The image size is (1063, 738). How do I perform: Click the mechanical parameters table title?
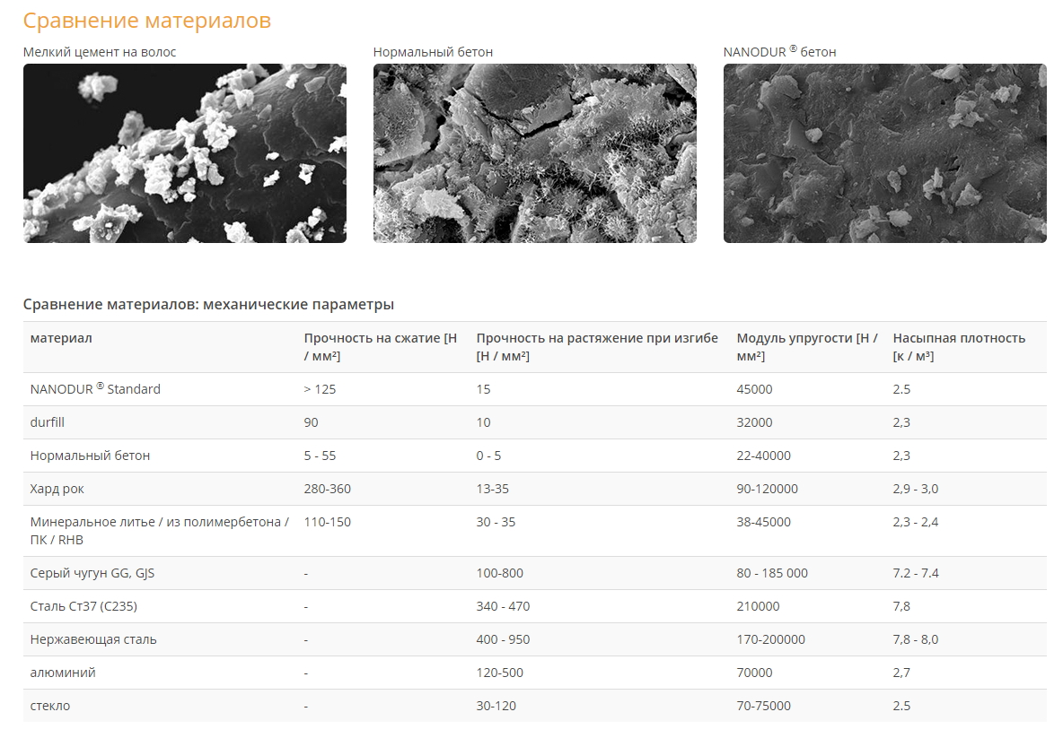[x=209, y=305]
